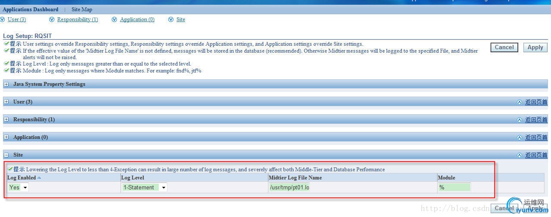Click the checkmark icon beside User settings tip
The width and height of the screenshot is (551, 217).
click(6, 44)
